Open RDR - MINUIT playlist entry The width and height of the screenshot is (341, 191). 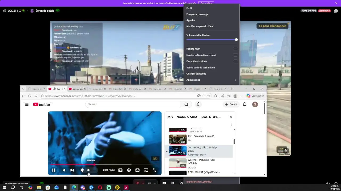[x=199, y=173]
